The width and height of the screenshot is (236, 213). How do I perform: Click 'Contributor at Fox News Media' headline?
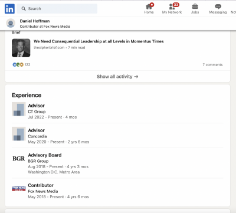point(45,27)
